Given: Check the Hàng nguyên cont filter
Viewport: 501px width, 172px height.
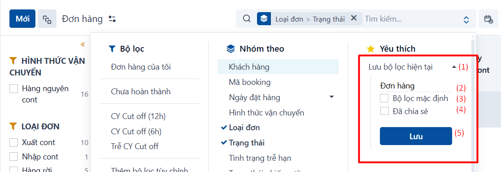Looking at the screenshot, I should pyautogui.click(x=14, y=88).
